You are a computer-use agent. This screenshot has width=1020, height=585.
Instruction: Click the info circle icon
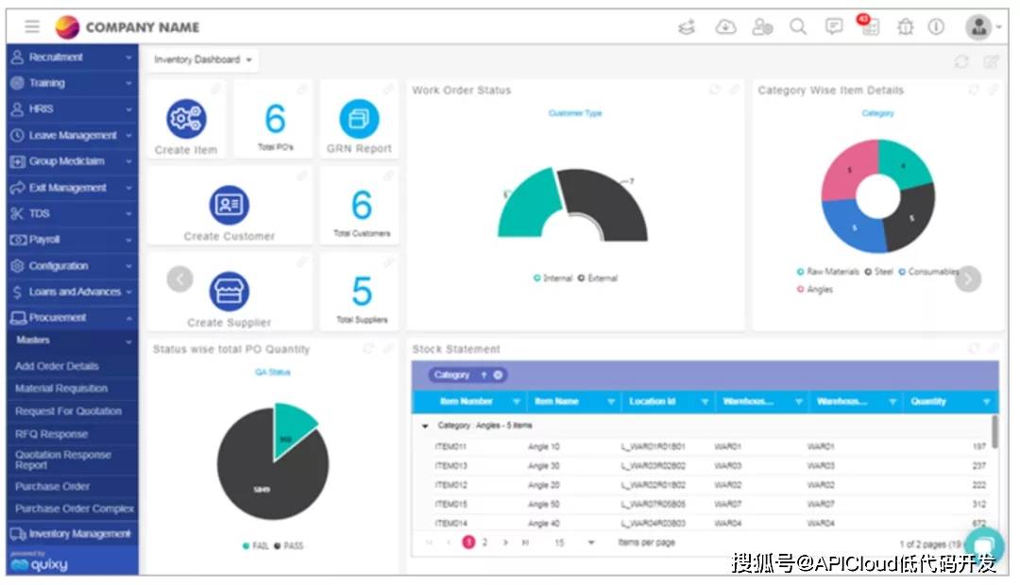click(935, 26)
